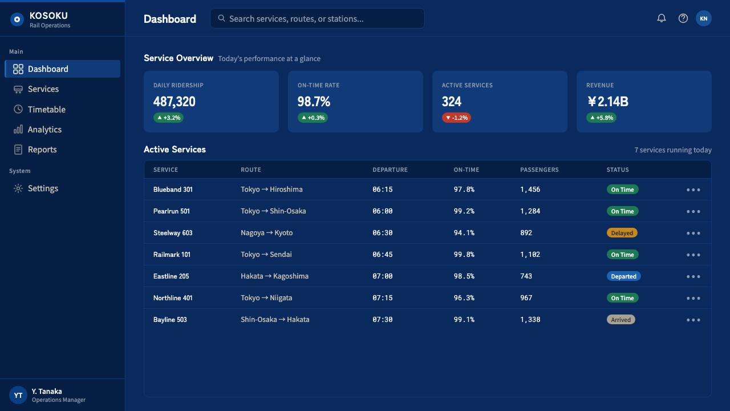Click Blueband 301 On Time badge
Viewport: 730px width, 411px height.
[x=623, y=190]
